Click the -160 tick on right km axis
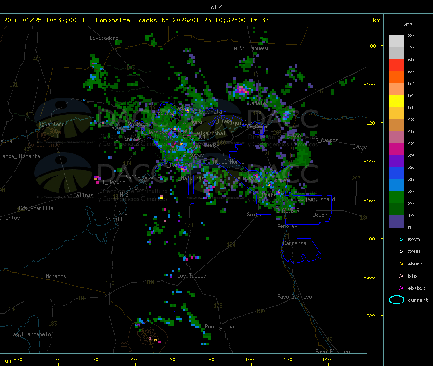The width and height of the screenshot is (433, 366). click(x=370, y=200)
